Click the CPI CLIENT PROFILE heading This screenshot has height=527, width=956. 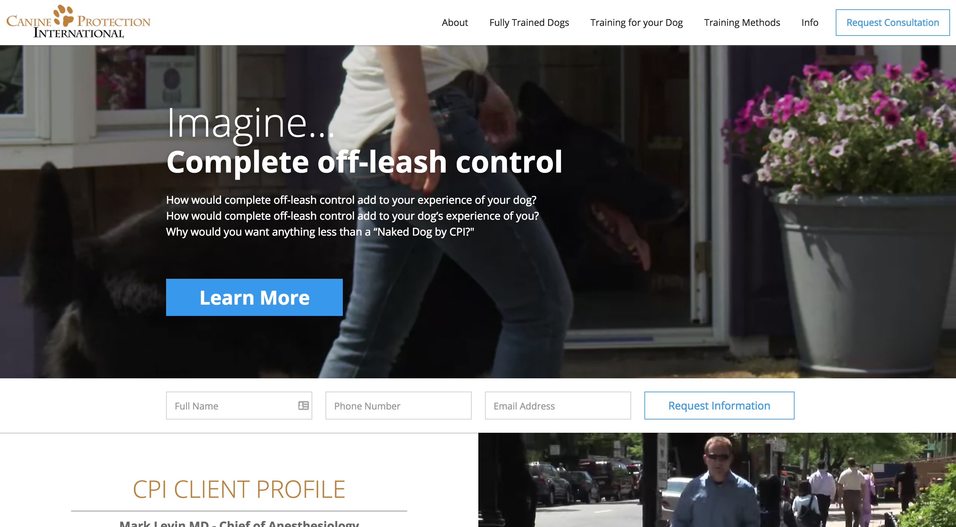tap(239, 489)
